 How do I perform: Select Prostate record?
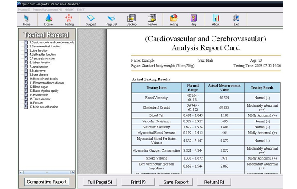[x=36, y=103]
